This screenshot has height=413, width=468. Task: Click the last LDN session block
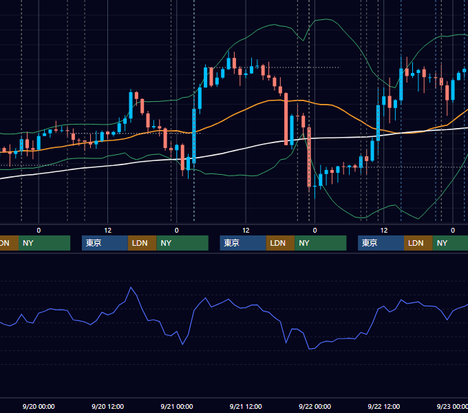(x=418, y=243)
